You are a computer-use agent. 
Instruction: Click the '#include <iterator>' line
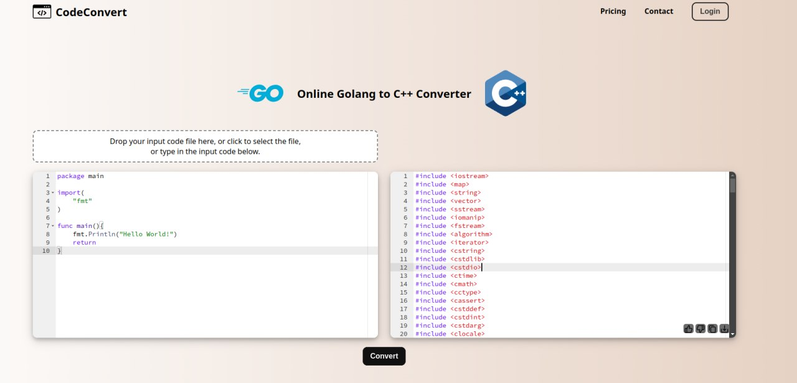(x=452, y=242)
